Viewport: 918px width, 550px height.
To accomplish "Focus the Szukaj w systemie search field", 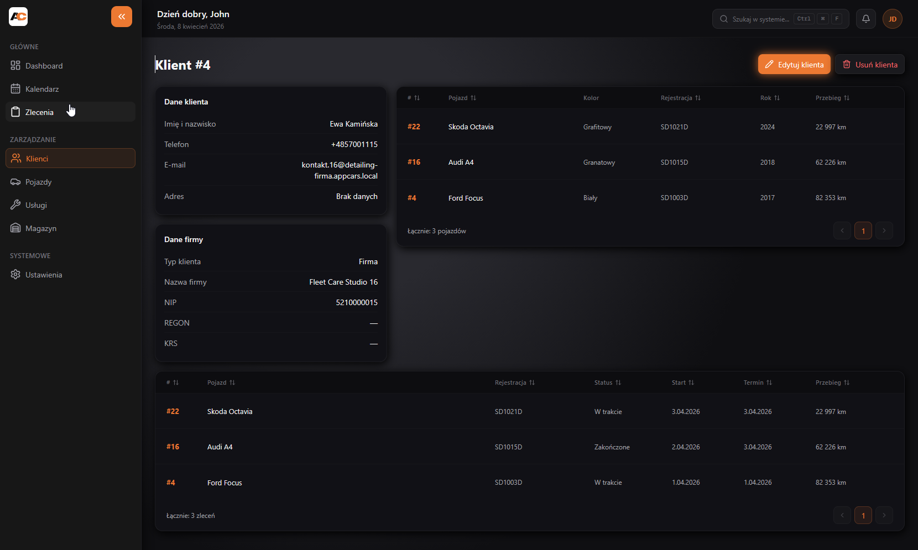I will coord(760,19).
